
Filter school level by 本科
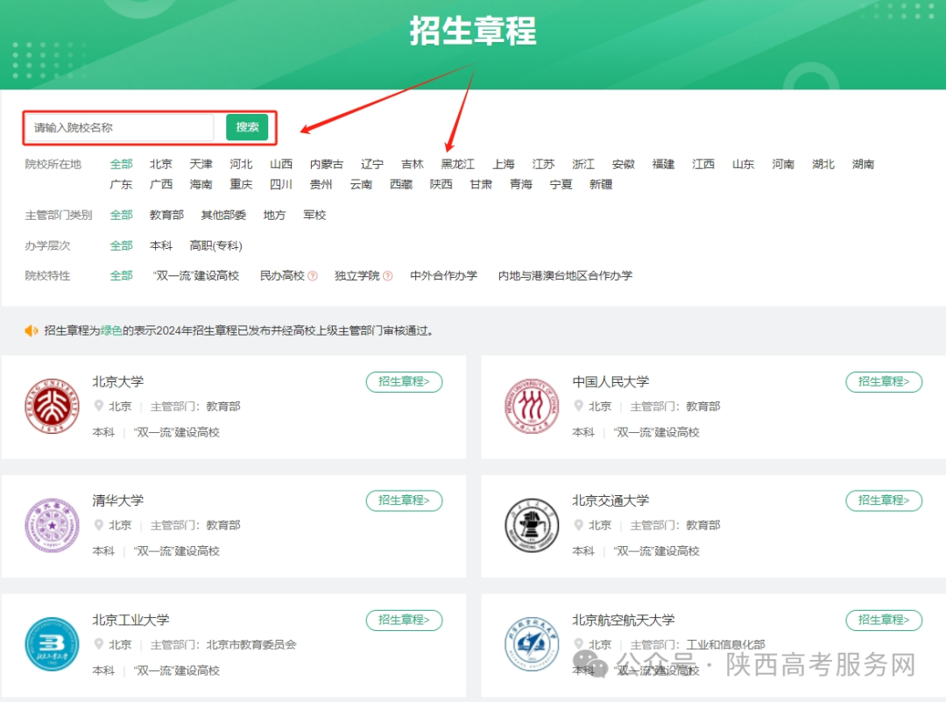[x=161, y=245]
